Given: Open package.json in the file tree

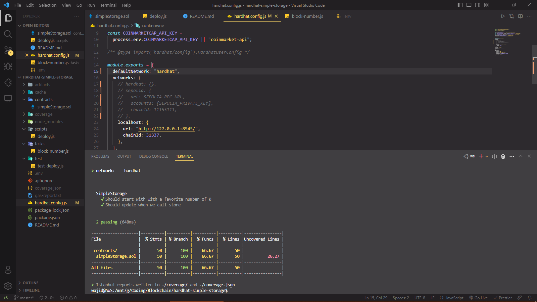Looking at the screenshot, I should click(x=50, y=217).
